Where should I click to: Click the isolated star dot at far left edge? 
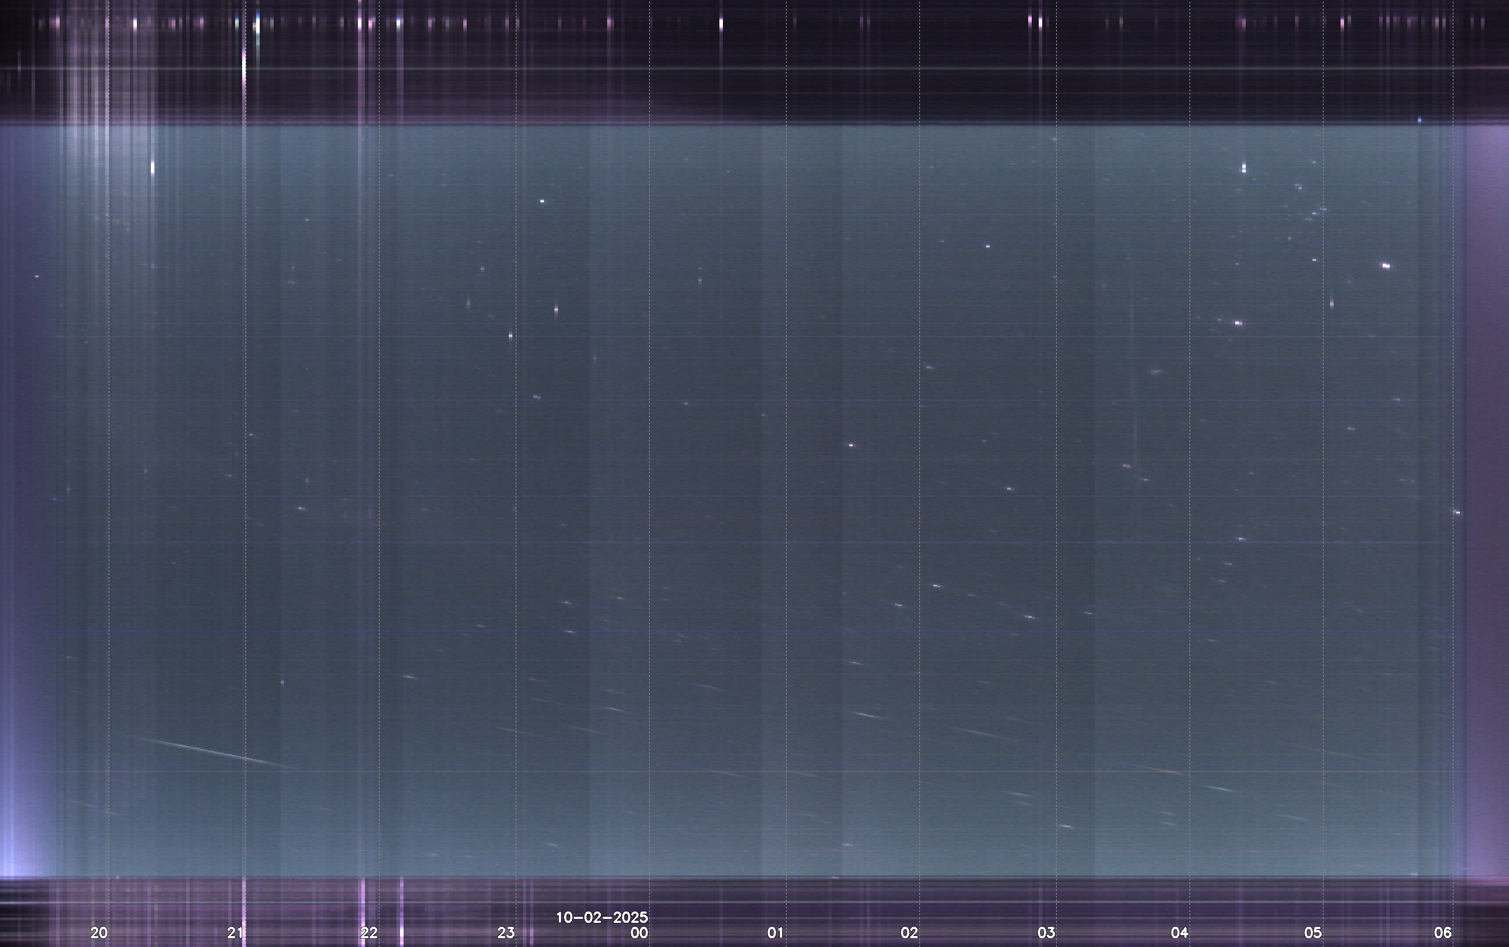click(x=37, y=276)
